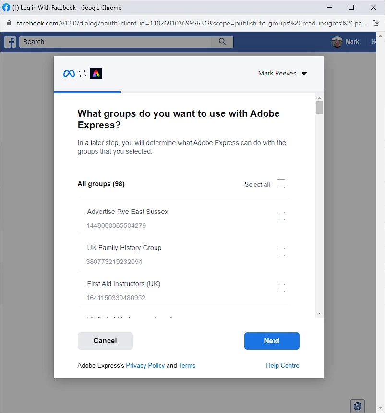Viewport: 385px width, 413px height.
Task: Click the Cancel button
Action: click(105, 340)
